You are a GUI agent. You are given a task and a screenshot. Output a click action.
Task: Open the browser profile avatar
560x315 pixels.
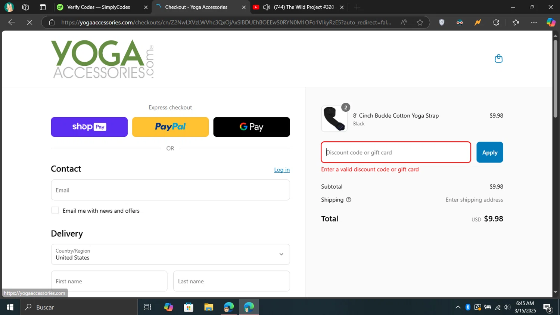[x=9, y=7]
